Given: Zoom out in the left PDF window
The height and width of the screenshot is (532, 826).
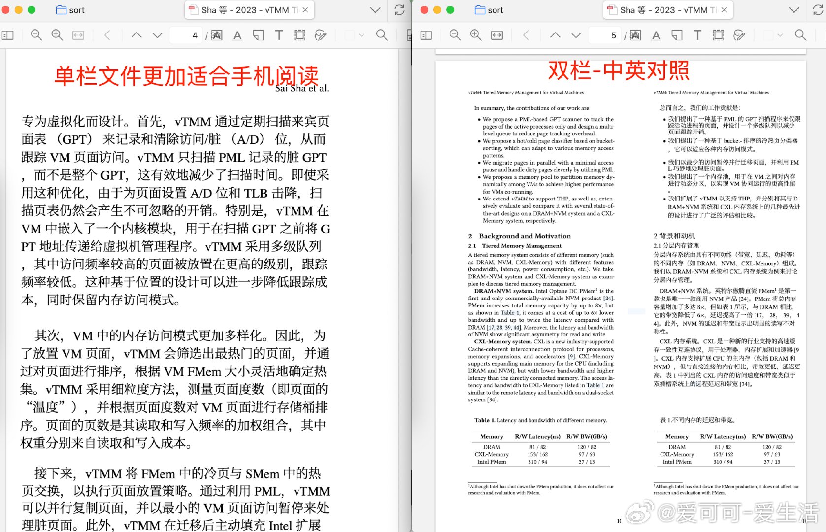Looking at the screenshot, I should click(36, 35).
